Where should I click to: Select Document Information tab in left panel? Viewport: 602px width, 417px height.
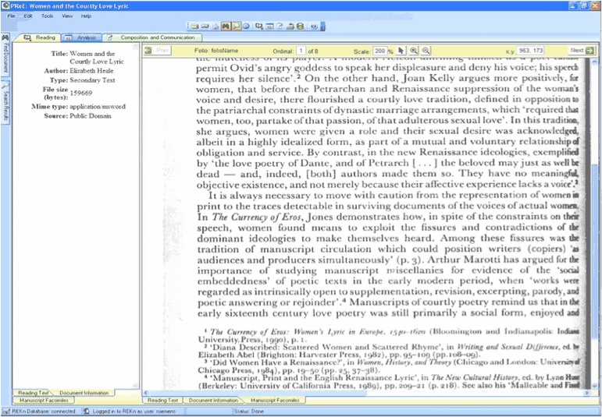pyautogui.click(x=84, y=393)
